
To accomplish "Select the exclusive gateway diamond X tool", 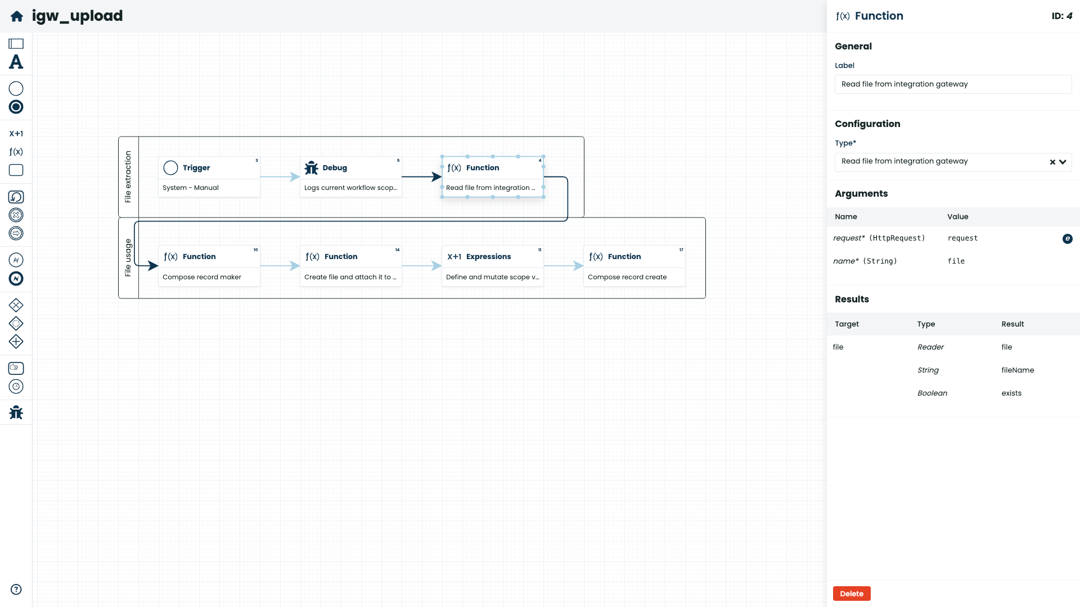I will pyautogui.click(x=16, y=305).
